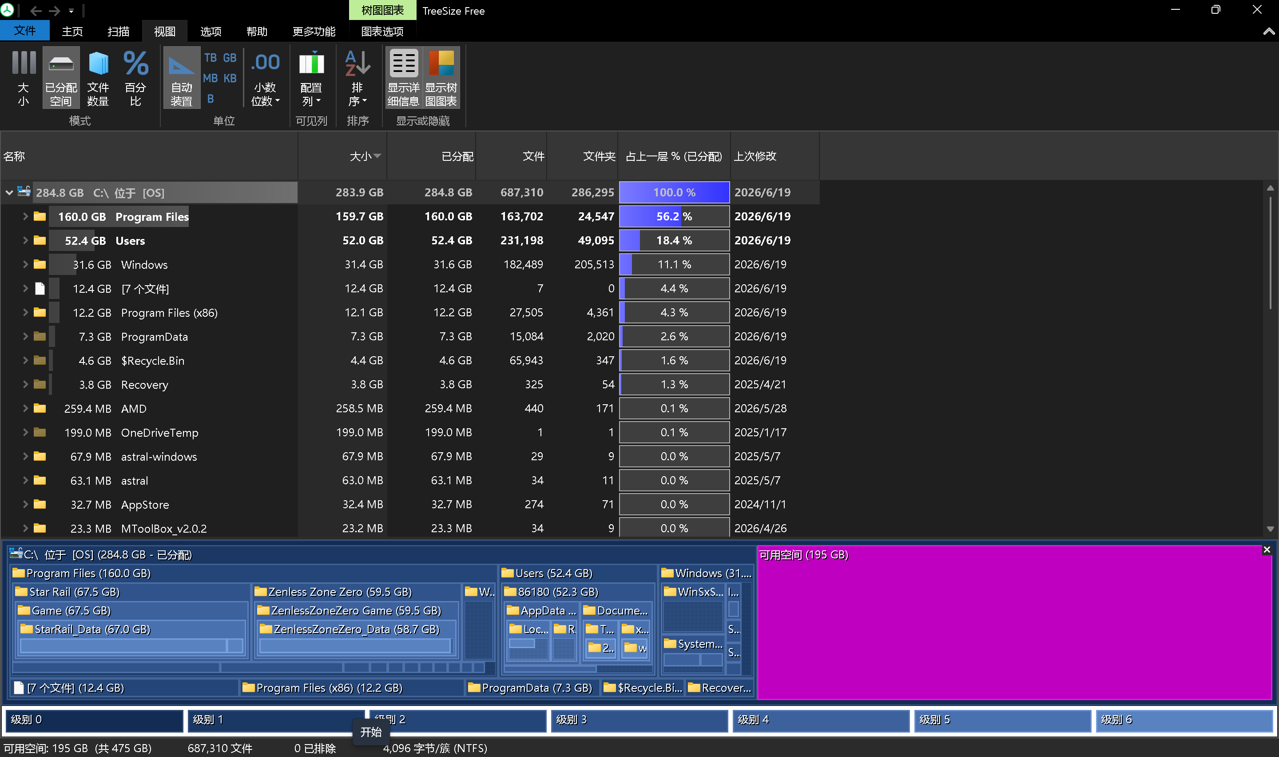This screenshot has height=757, width=1279.
Task: Open the 小数位数 decimals dropdown
Action: (x=265, y=78)
